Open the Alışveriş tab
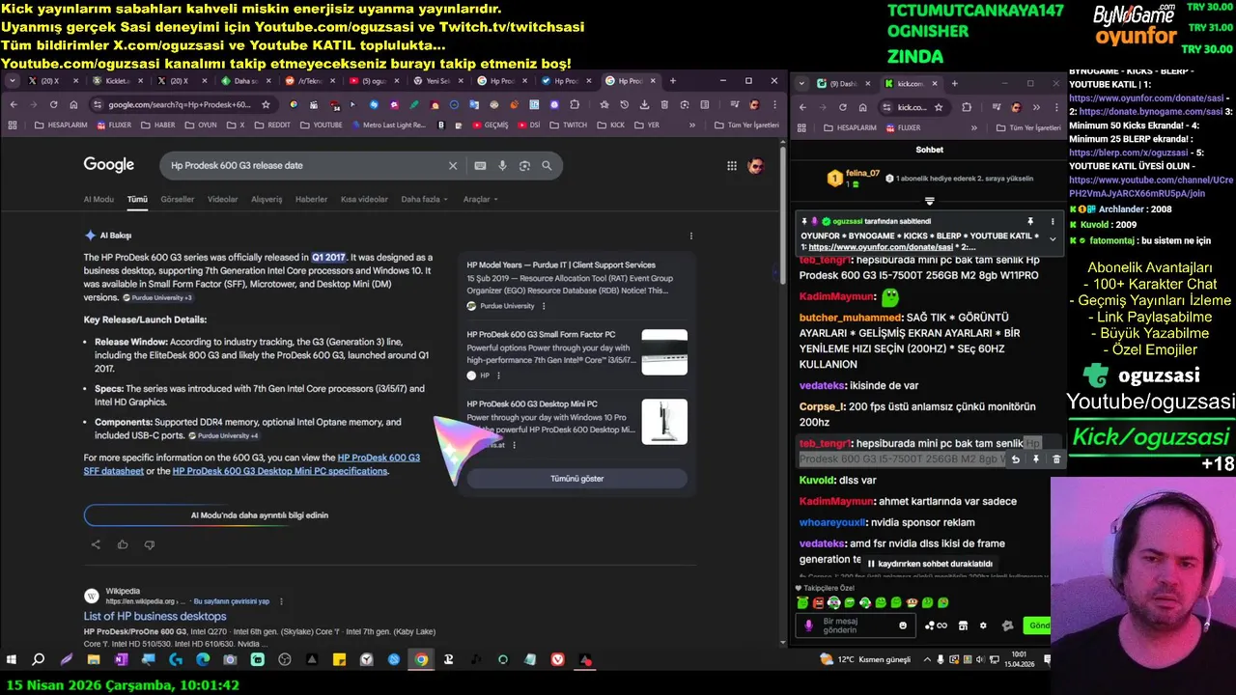Screen dimensions: 1236x695 [x=267, y=199]
